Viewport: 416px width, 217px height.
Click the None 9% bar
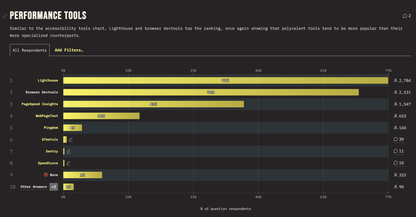82,175
